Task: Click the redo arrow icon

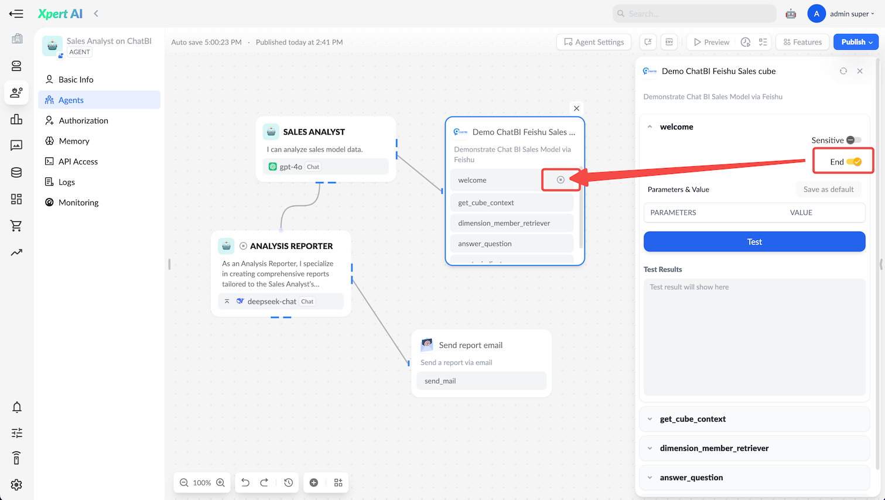Action: click(x=264, y=482)
